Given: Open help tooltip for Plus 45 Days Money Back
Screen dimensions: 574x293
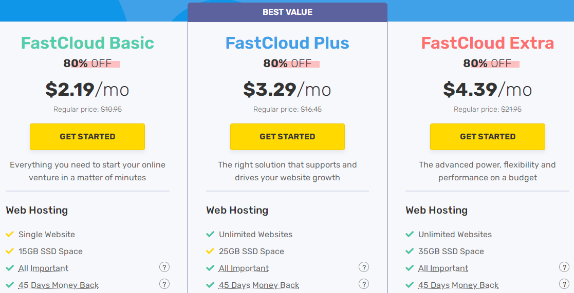Looking at the screenshot, I should click(364, 284).
